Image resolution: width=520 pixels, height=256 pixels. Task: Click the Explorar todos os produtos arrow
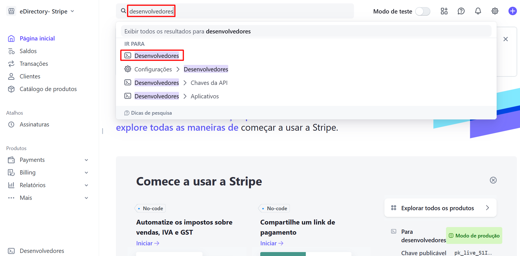(488, 208)
